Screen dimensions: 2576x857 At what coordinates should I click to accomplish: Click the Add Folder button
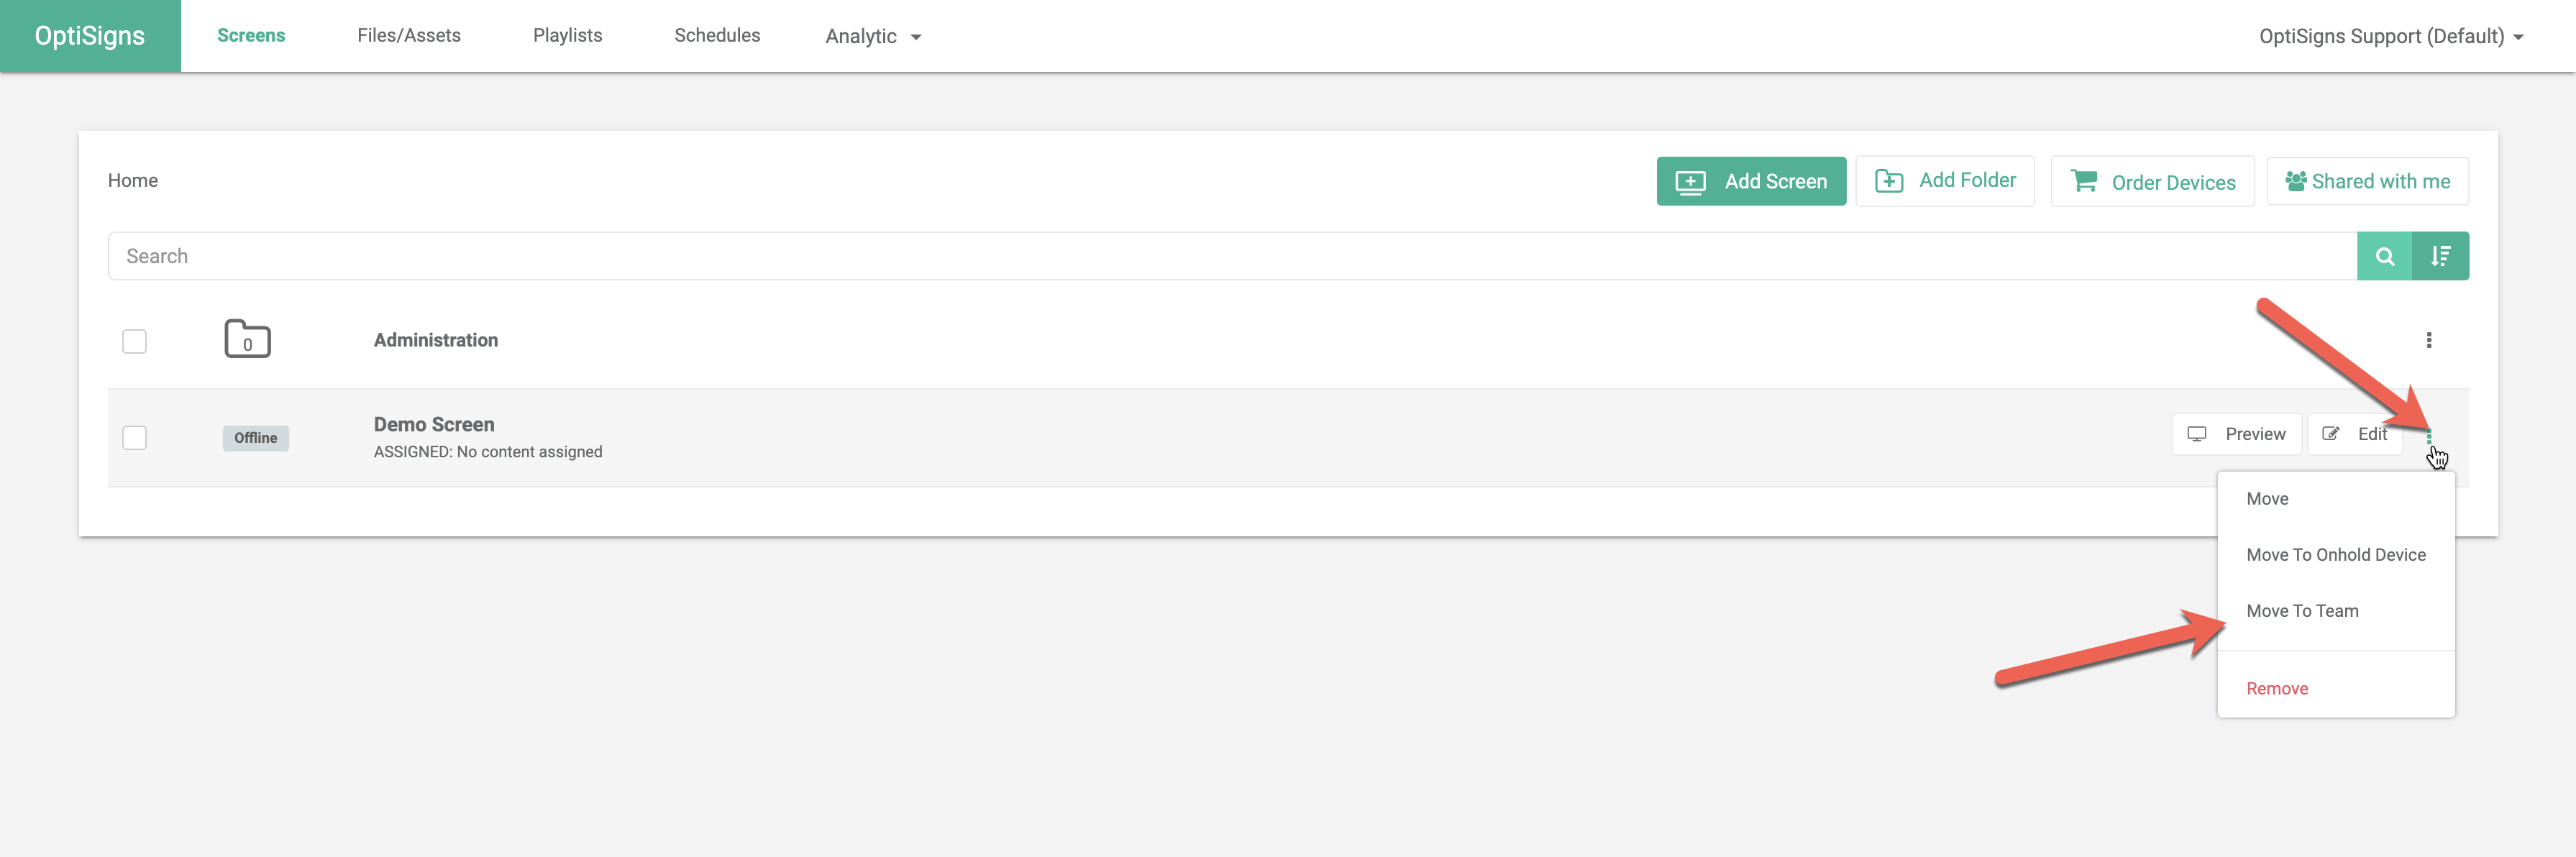pos(1944,181)
